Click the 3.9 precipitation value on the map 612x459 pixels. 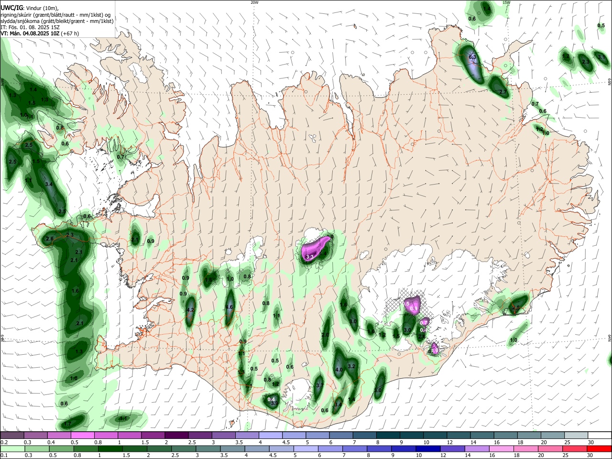[274, 404]
